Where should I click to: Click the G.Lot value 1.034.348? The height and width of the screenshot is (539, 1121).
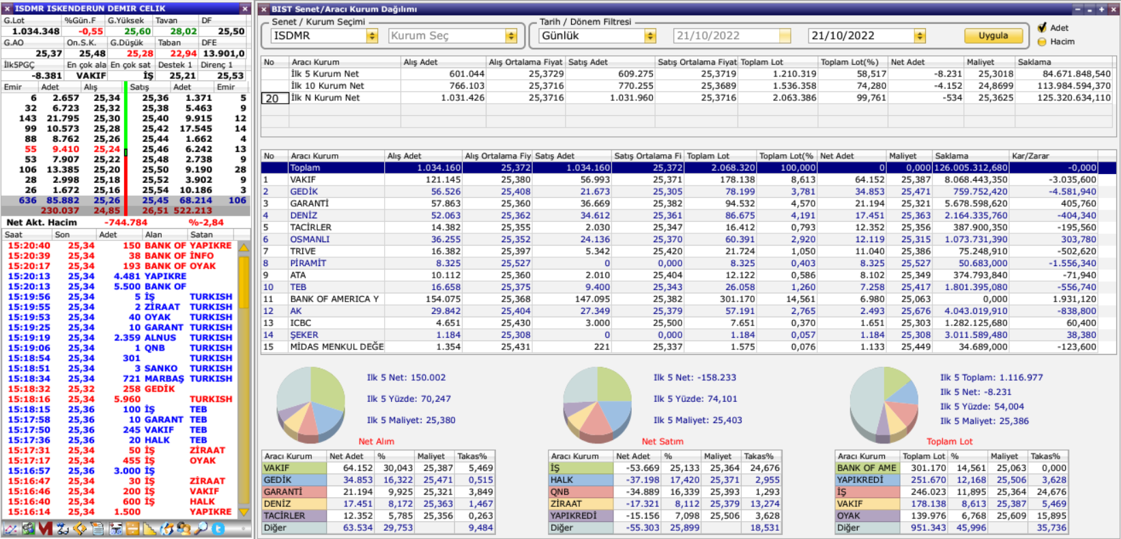pyautogui.click(x=36, y=31)
